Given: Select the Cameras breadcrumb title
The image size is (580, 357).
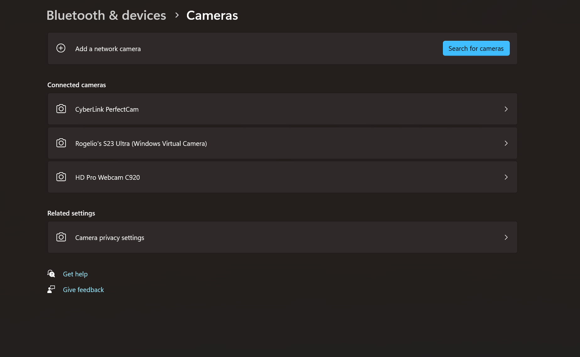Looking at the screenshot, I should [212, 15].
